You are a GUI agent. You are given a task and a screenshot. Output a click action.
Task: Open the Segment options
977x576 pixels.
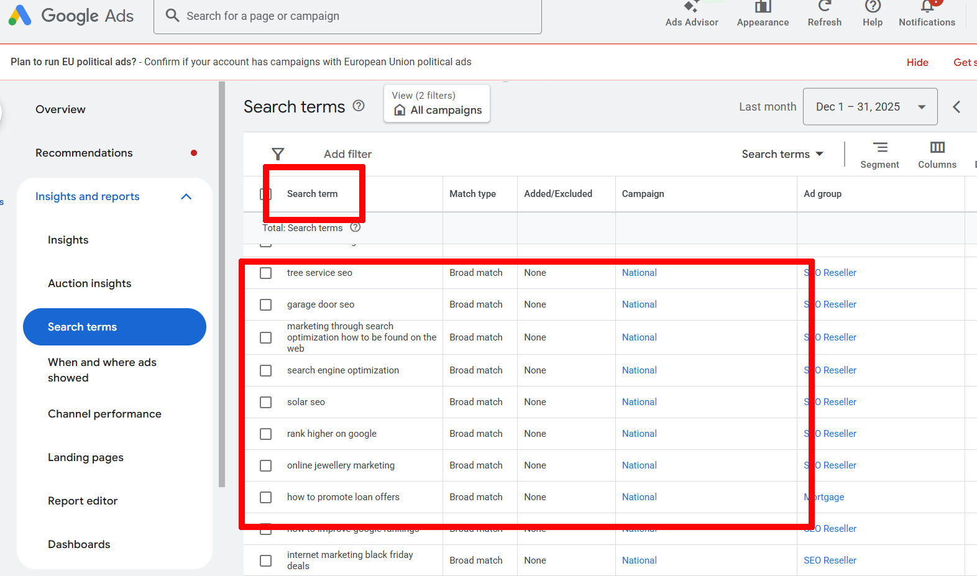(879, 155)
